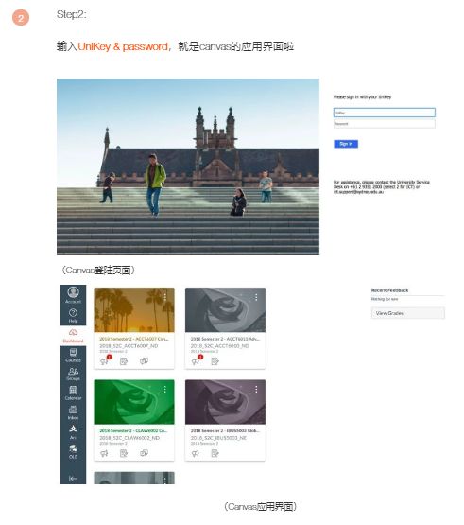Click the blue Sign in button
Screen dimensions: 464x525
click(x=346, y=144)
